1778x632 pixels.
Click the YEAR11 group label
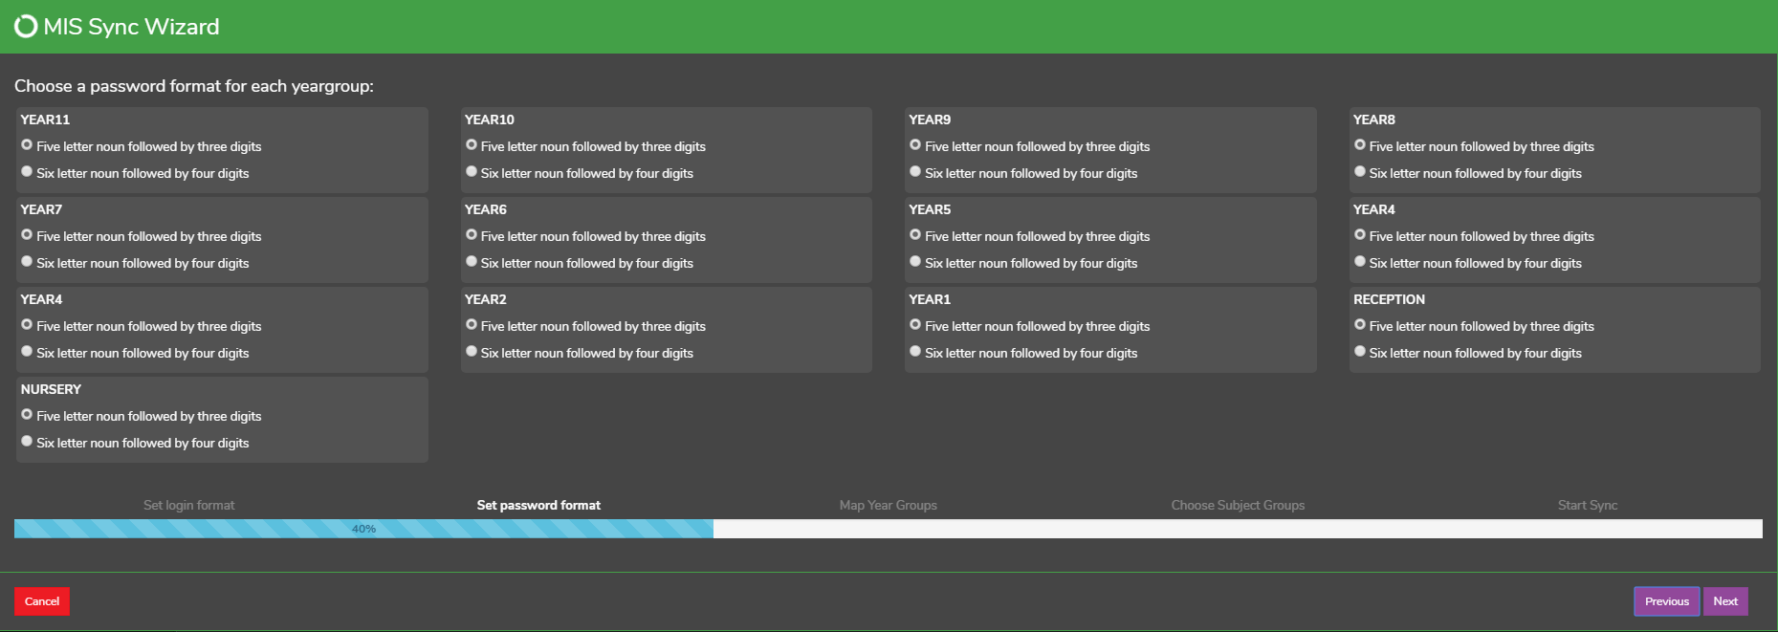point(45,120)
